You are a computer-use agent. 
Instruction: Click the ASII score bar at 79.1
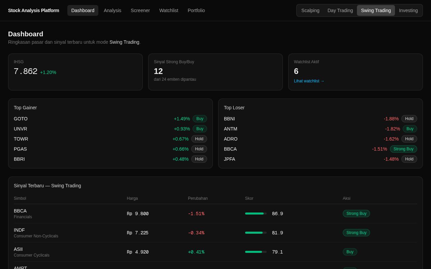[256, 252]
